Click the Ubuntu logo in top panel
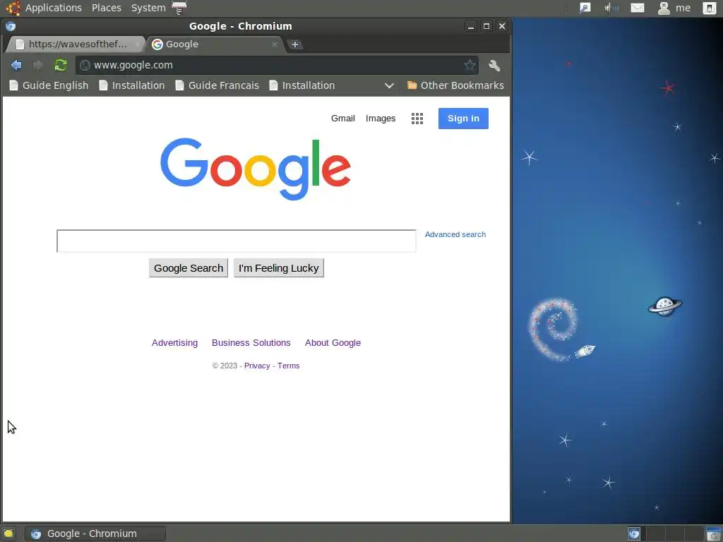 pos(13,8)
